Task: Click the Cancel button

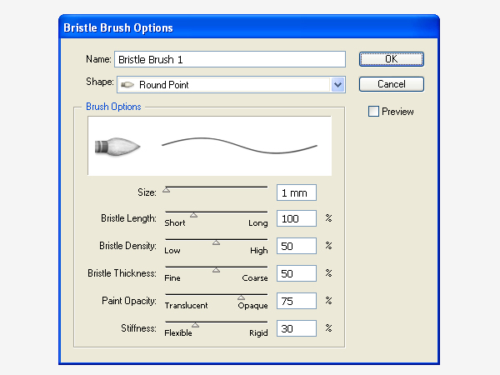Action: [392, 84]
